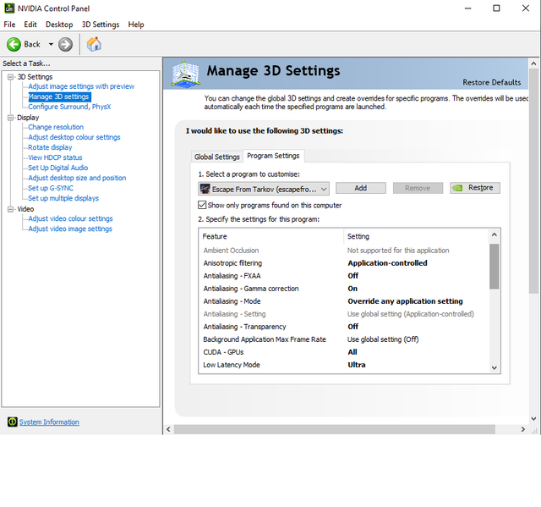The width and height of the screenshot is (541, 507).
Task: Click the green Back arrow icon
Action: [x=14, y=44]
